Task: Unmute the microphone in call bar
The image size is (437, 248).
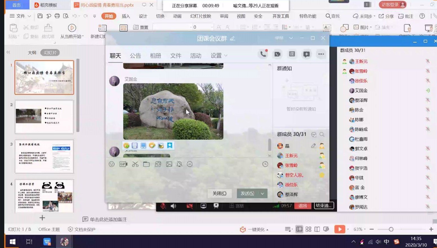Action: pos(163,206)
